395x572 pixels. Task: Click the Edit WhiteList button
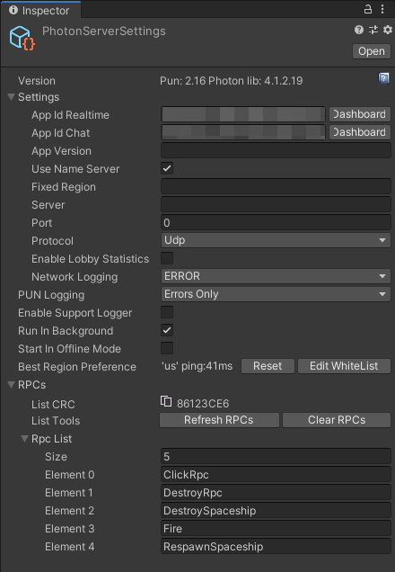[344, 366]
